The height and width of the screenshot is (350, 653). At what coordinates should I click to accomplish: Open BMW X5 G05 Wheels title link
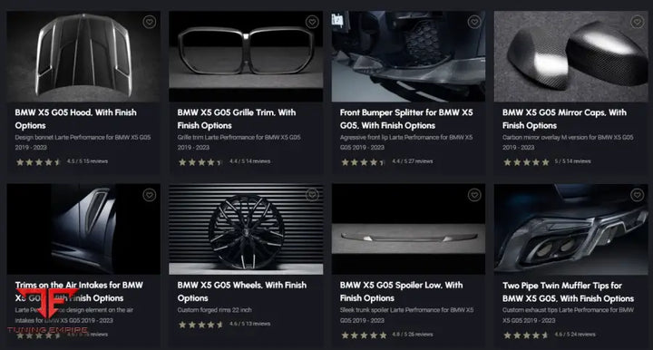pyautogui.click(x=242, y=292)
